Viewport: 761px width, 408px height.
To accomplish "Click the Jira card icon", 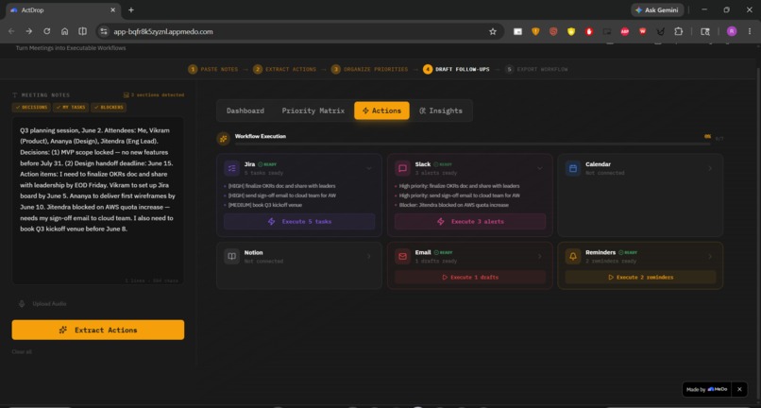I will click(232, 168).
